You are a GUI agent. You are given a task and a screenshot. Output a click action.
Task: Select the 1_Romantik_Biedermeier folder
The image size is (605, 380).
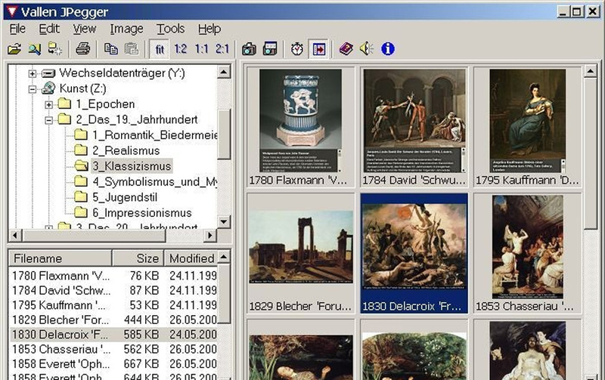(x=154, y=135)
